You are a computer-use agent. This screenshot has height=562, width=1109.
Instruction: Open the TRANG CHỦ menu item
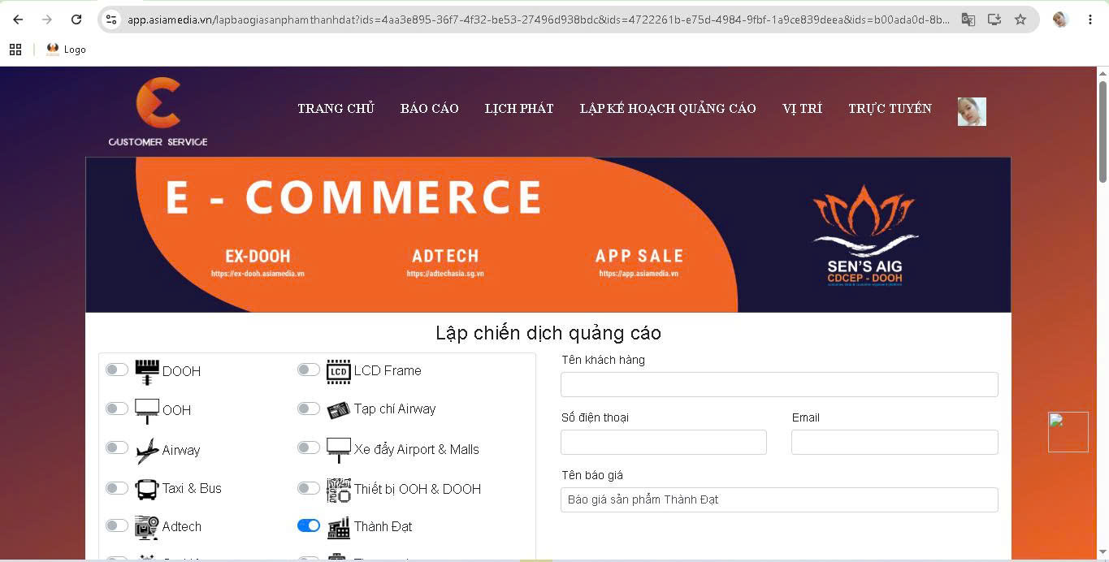coord(336,109)
